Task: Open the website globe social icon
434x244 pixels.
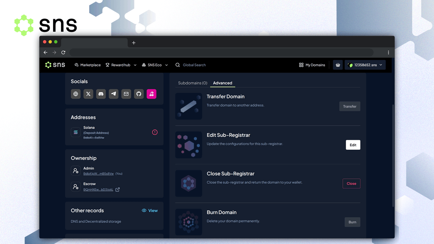Action: (x=76, y=94)
